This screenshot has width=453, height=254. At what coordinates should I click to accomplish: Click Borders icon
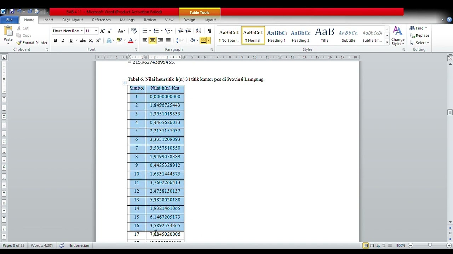click(203, 41)
